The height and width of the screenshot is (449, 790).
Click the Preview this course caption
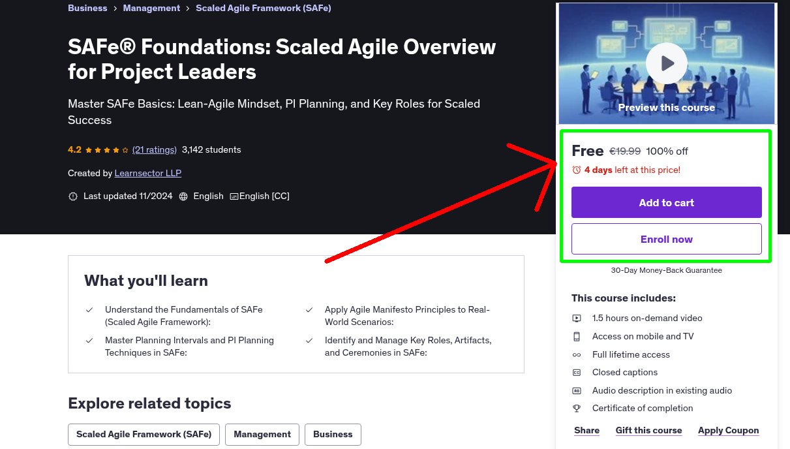click(667, 107)
